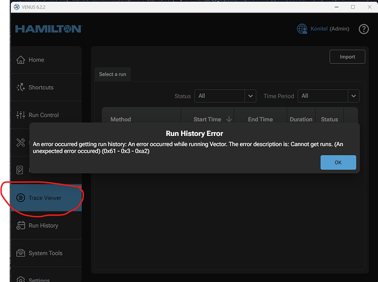Open the Time Period dropdown
The width and height of the screenshot is (378, 282).
pos(328,96)
